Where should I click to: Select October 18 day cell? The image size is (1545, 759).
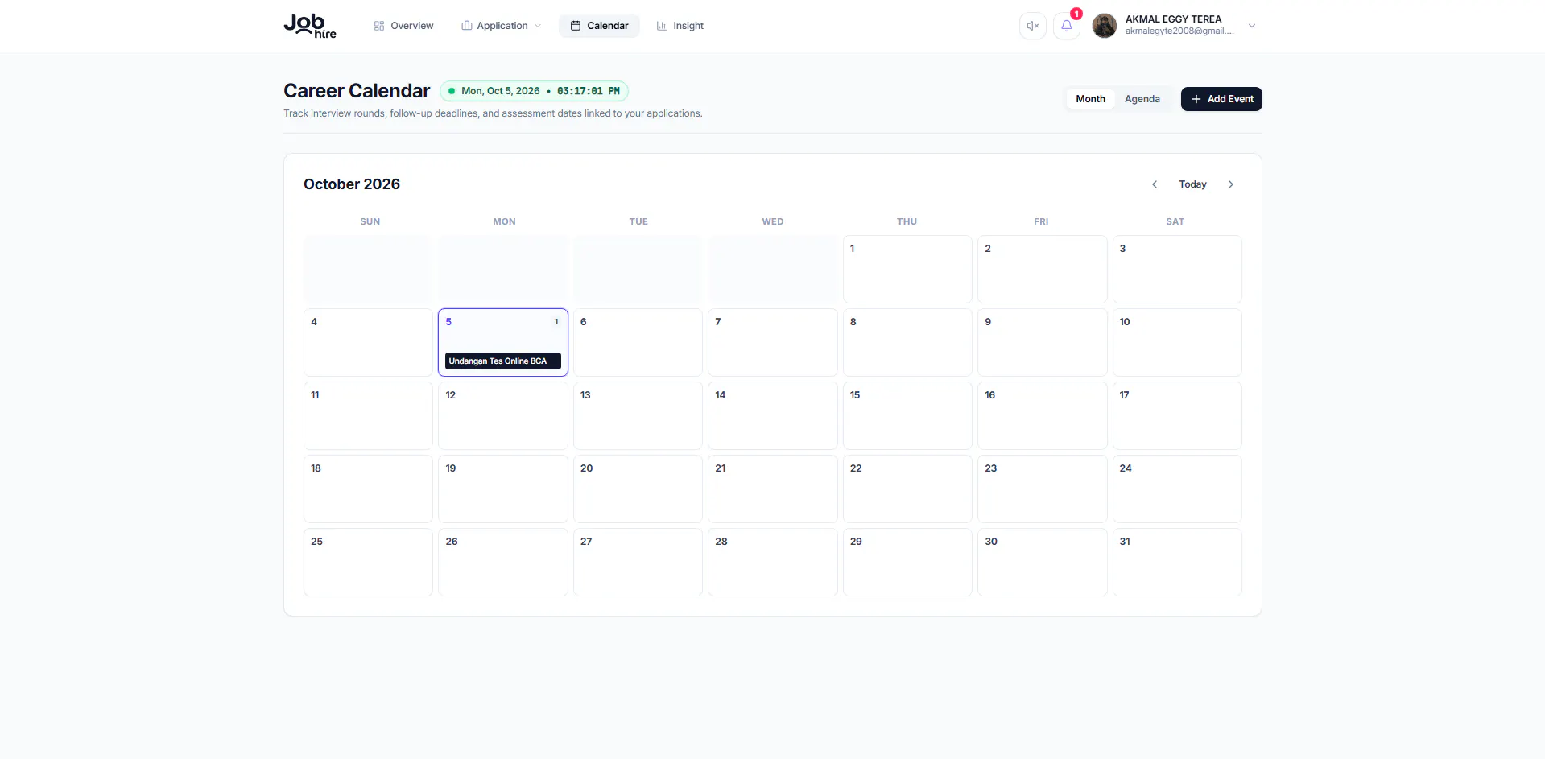368,489
